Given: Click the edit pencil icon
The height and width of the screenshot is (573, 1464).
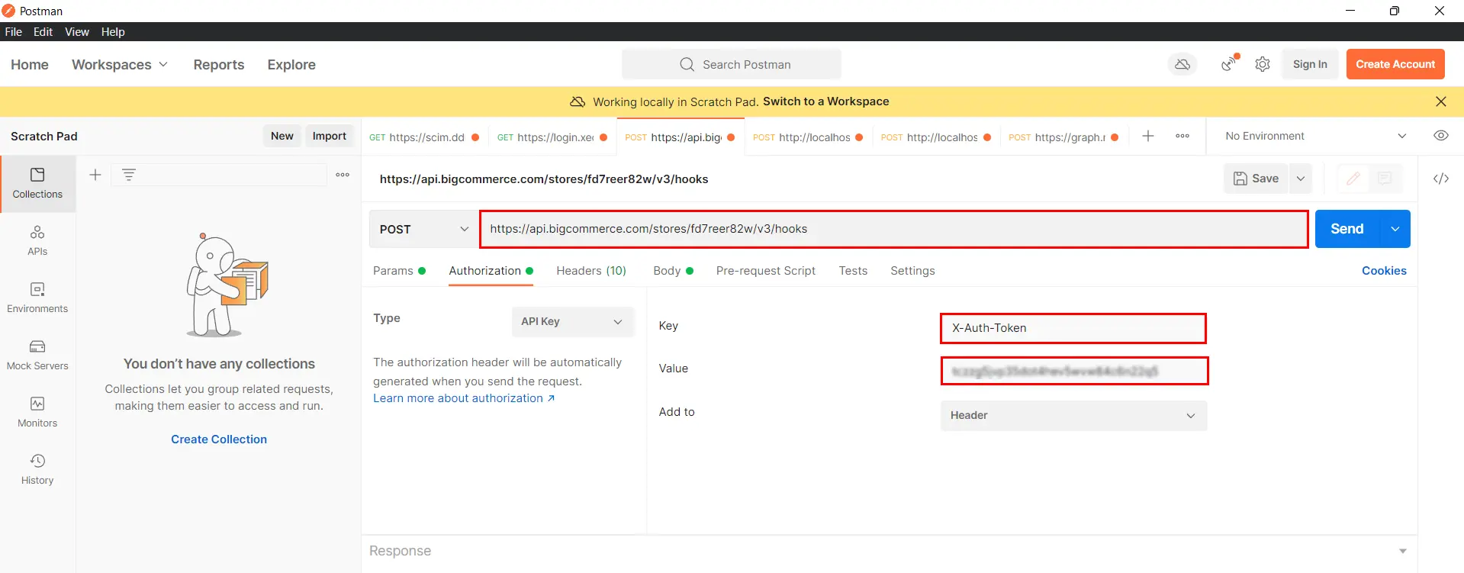Looking at the screenshot, I should (1353, 179).
